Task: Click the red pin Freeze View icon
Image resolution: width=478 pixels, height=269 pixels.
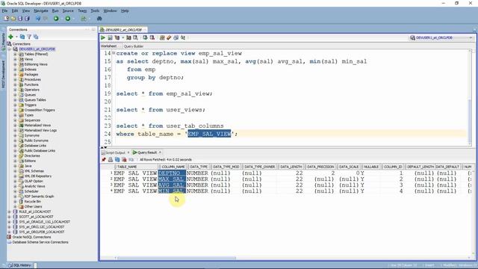Action: (x=104, y=159)
